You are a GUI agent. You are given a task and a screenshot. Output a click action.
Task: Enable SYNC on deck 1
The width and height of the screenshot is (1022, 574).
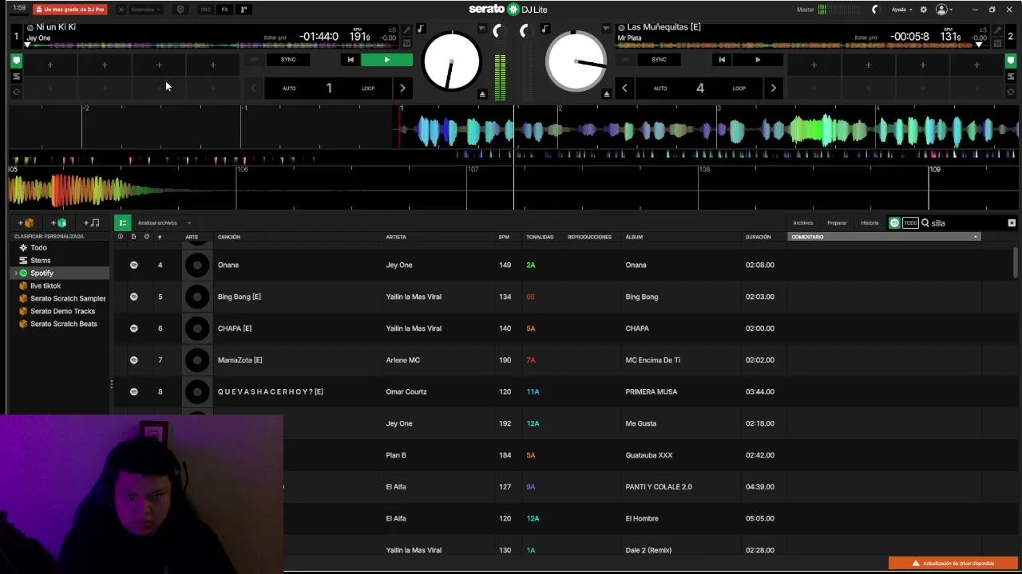(288, 60)
